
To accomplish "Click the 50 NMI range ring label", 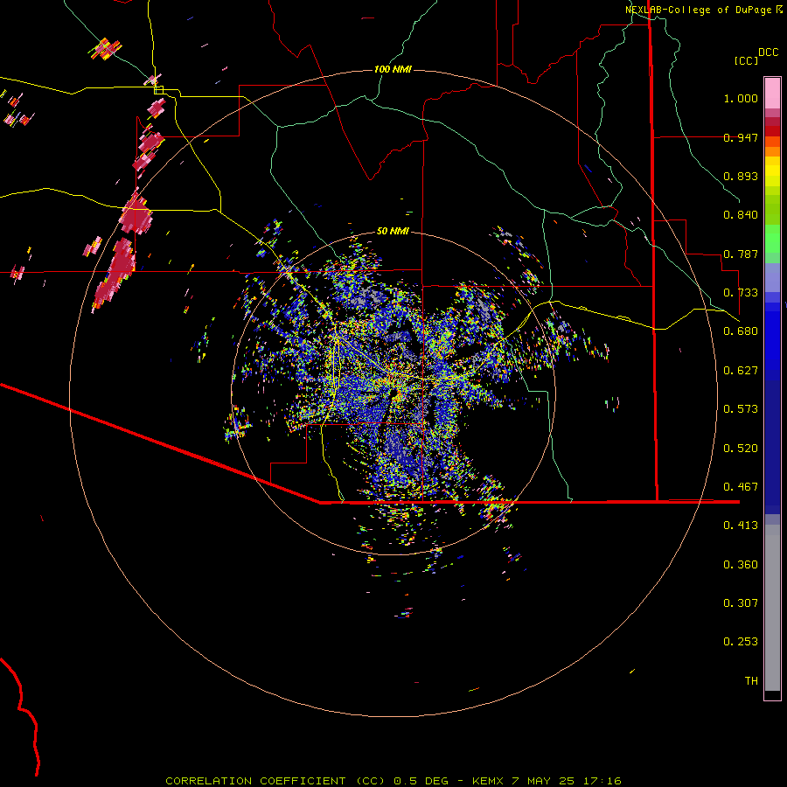I will pos(393,231).
